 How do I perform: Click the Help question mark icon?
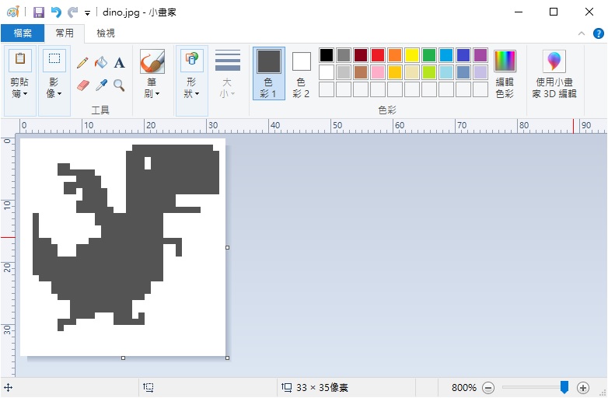(599, 33)
